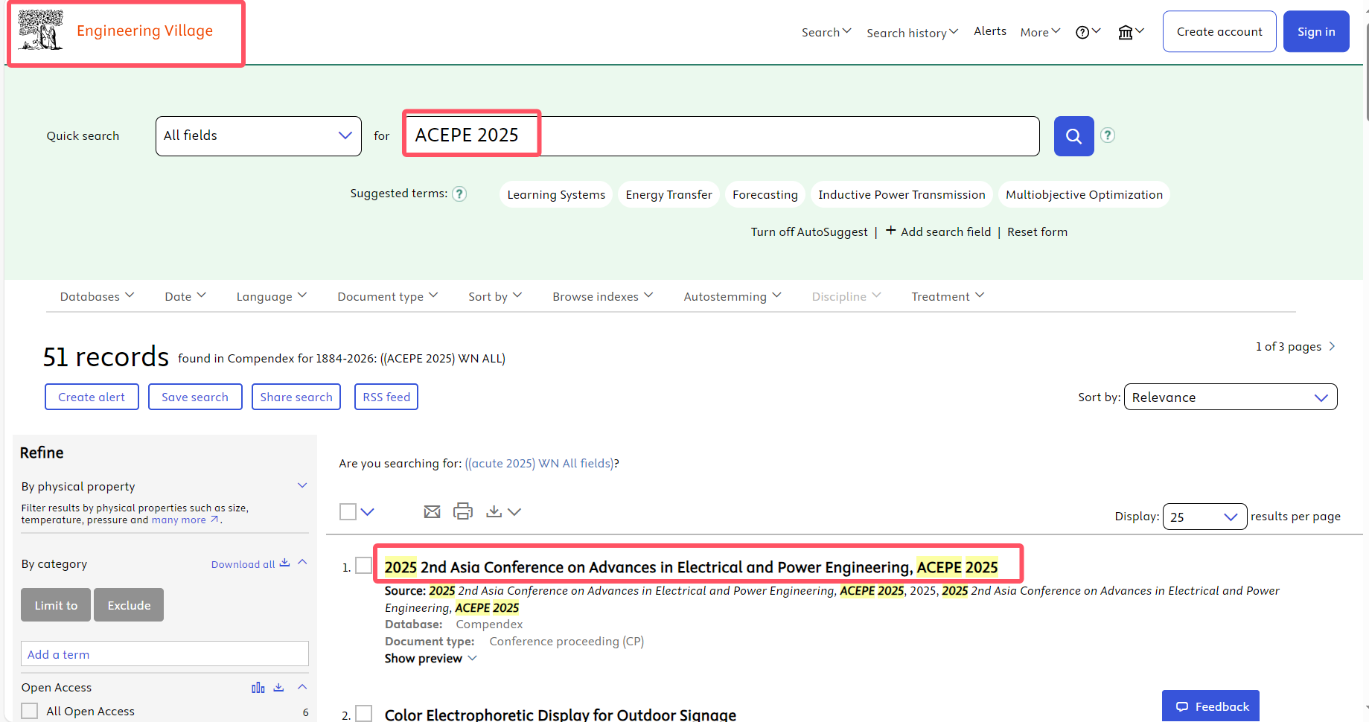
Task: Open the All fields dropdown
Action: 258,136
